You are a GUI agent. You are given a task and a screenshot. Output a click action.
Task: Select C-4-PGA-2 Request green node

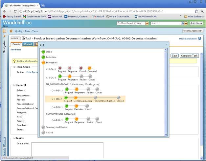(x=67, y=89)
